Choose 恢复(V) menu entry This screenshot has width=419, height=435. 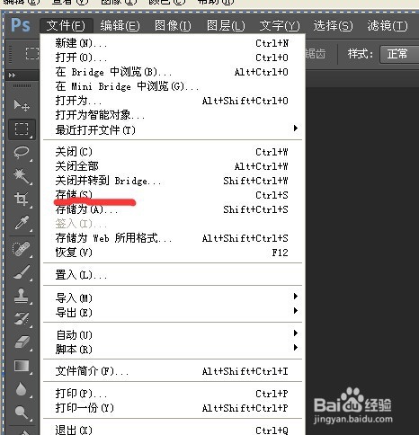(x=173, y=253)
